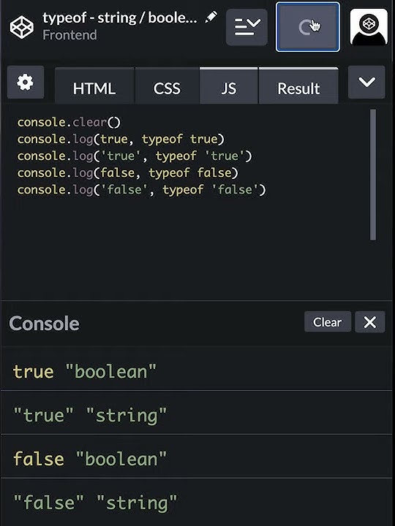The height and width of the screenshot is (526, 395).
Task: Expand the editor options chevron
Action: (x=366, y=82)
